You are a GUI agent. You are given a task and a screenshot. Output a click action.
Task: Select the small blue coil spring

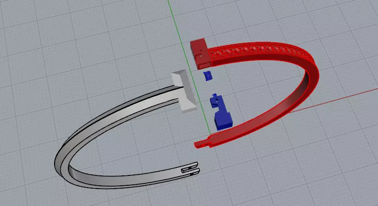point(208,76)
